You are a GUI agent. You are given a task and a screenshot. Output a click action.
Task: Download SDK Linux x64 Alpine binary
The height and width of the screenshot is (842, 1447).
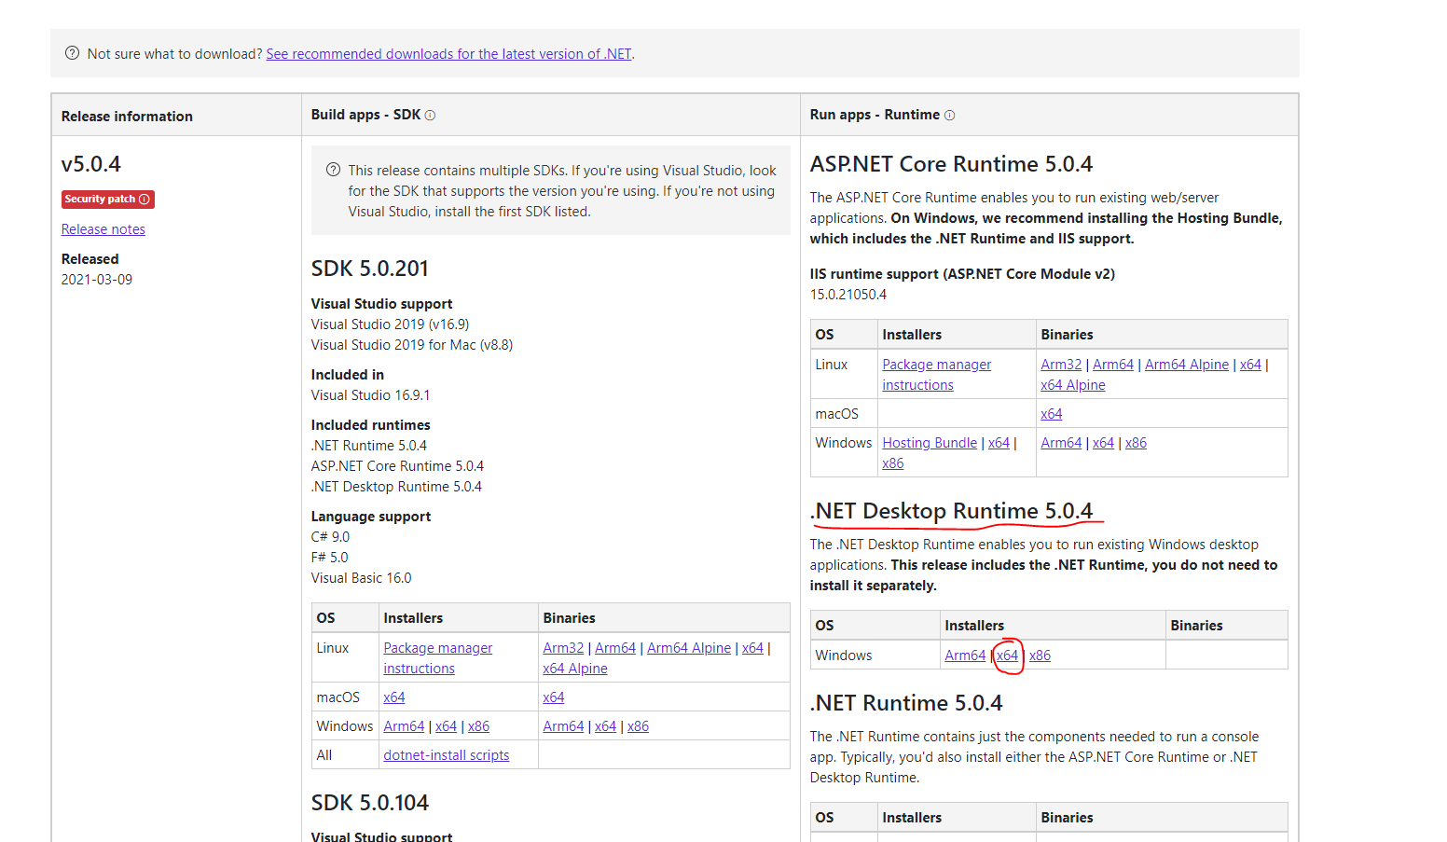coord(575,669)
